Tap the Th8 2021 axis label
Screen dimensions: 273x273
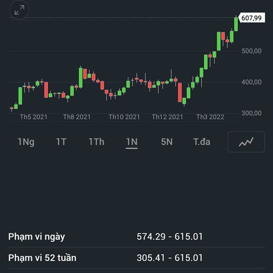click(x=77, y=117)
